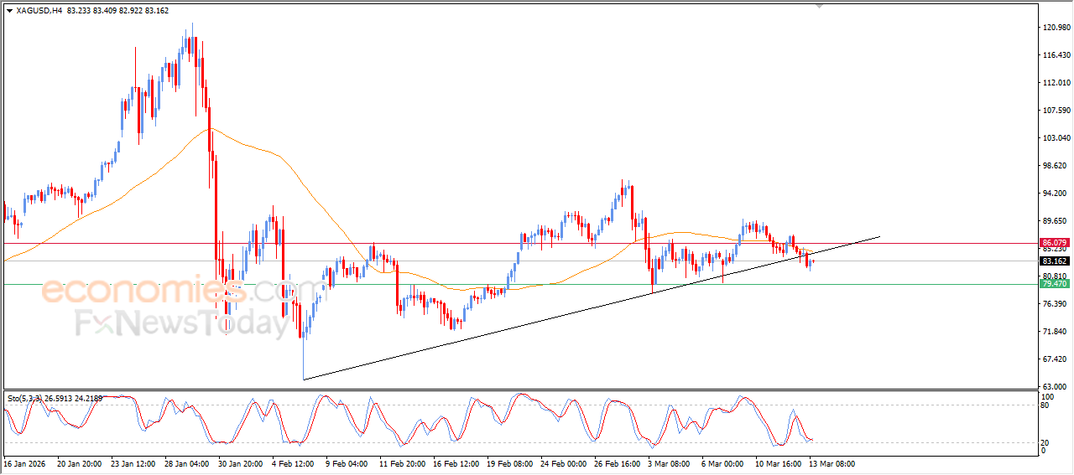Click the 103.040 price axis label
Viewport: 1074px width, 475px height.
click(1057, 138)
